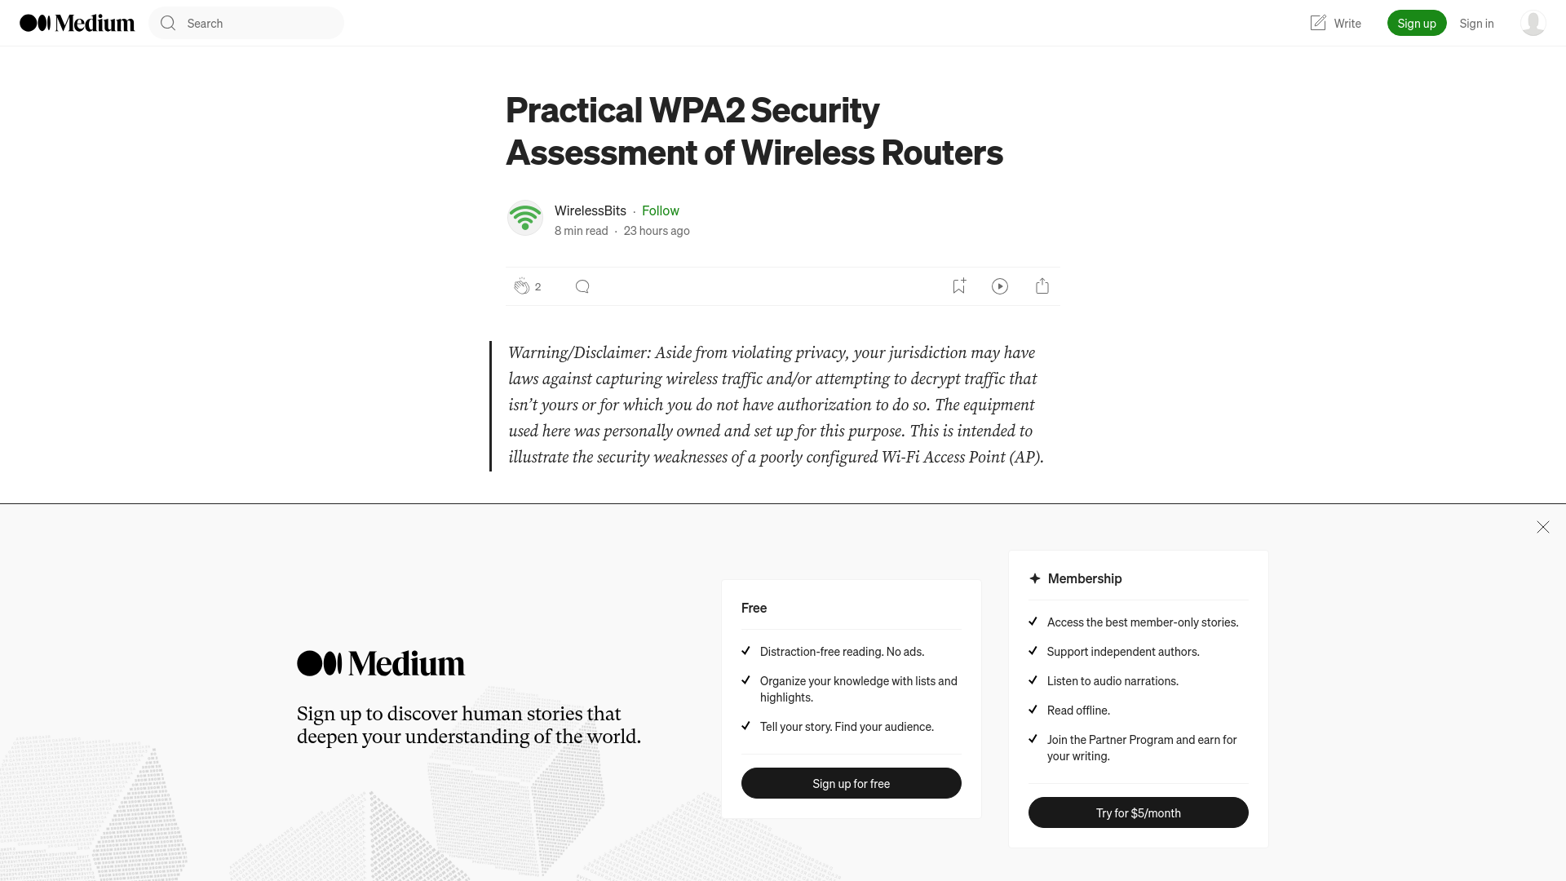
Task: Click the clap/applause icon
Action: (522, 285)
